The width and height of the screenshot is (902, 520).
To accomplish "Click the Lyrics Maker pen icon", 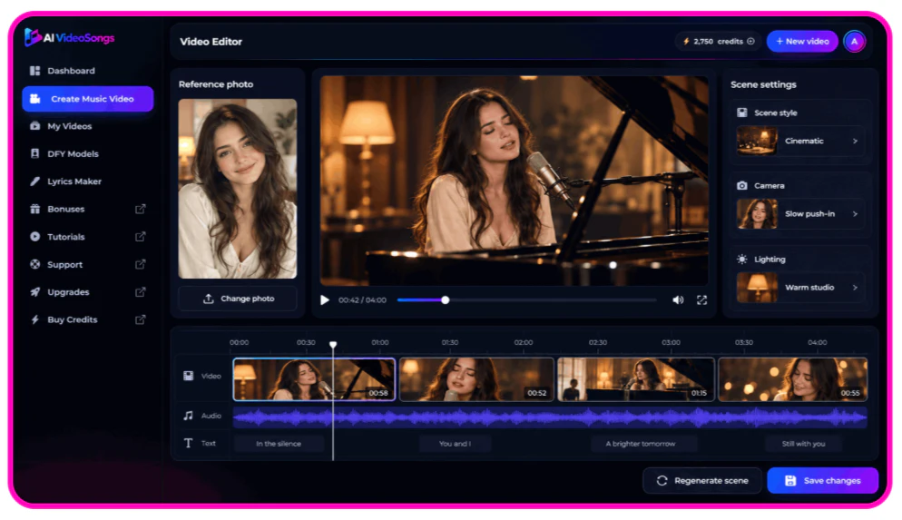I will tap(35, 182).
